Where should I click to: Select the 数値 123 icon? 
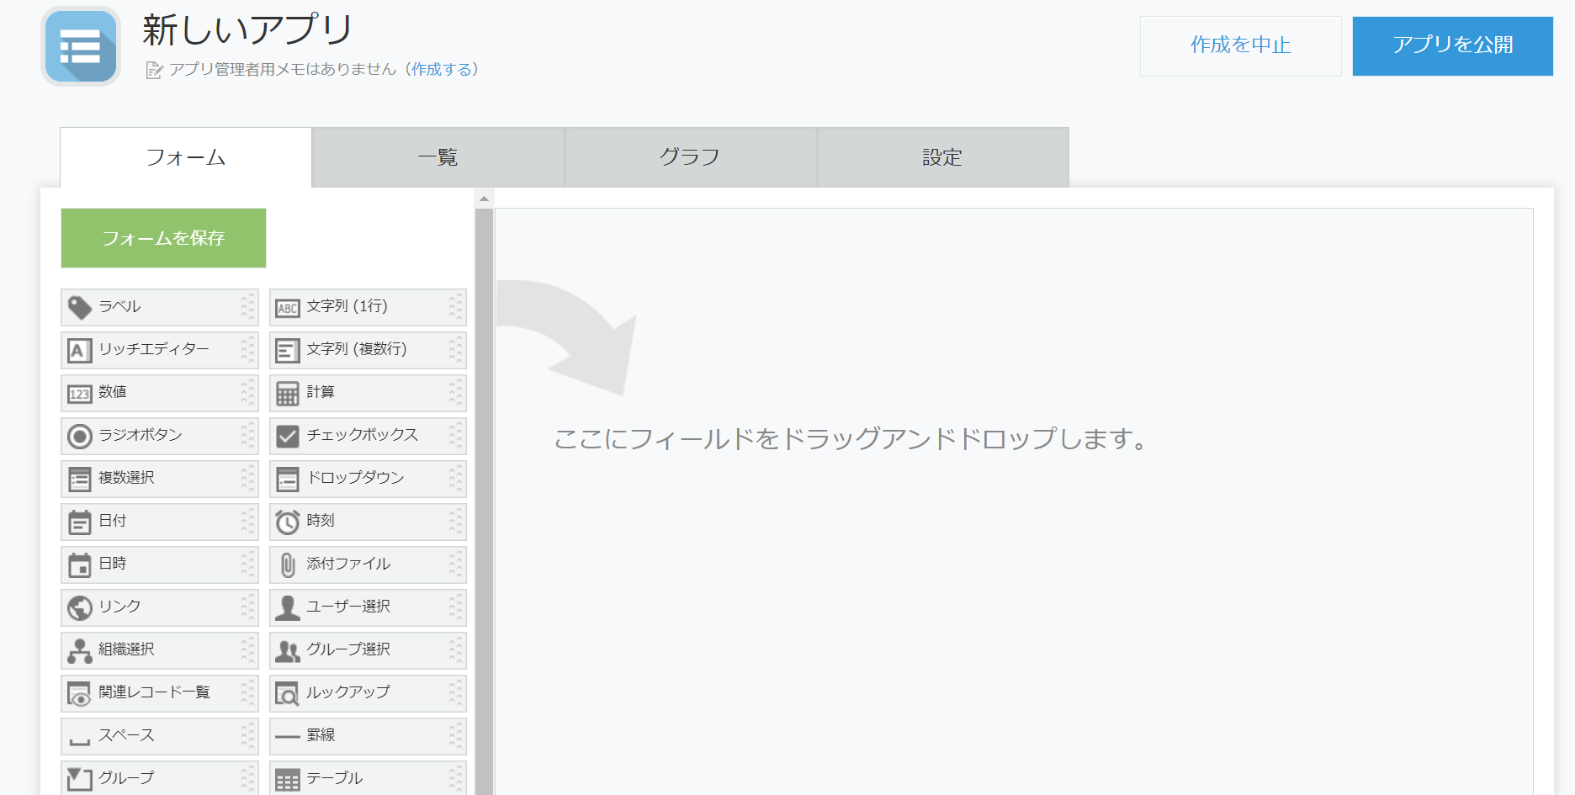(80, 394)
